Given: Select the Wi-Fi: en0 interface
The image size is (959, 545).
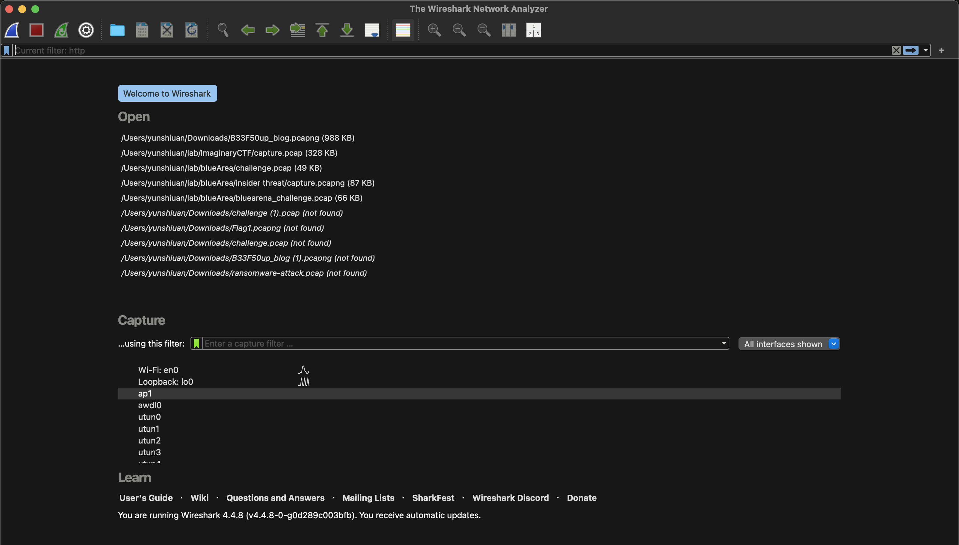Looking at the screenshot, I should click(158, 370).
